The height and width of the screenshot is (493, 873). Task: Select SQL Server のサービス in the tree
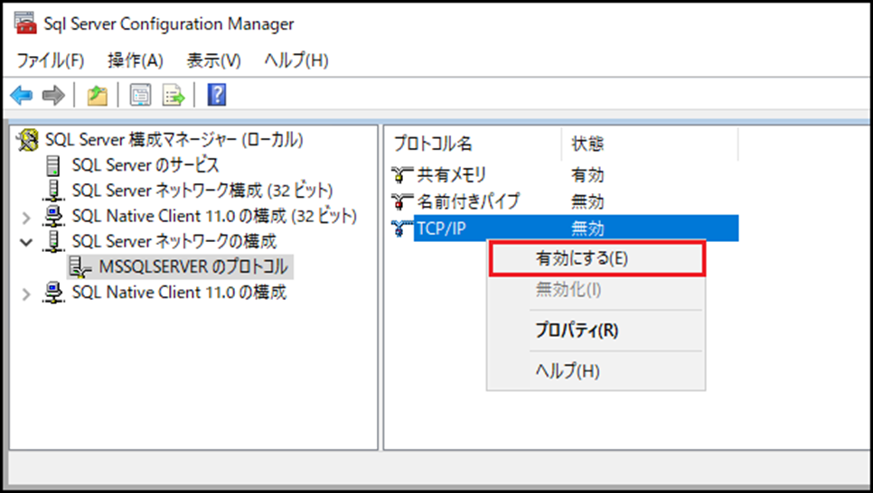tap(145, 165)
